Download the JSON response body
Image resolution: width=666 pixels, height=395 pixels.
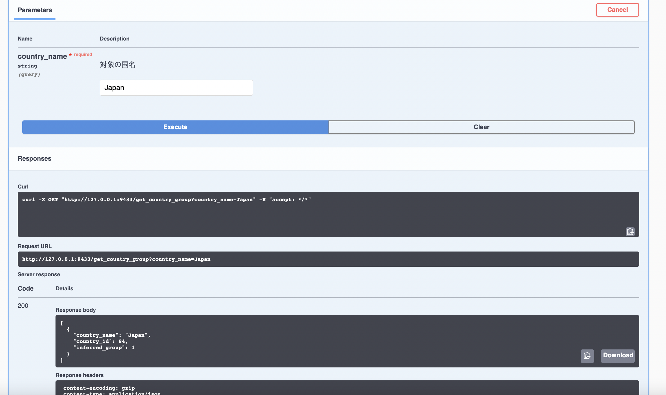(617, 356)
